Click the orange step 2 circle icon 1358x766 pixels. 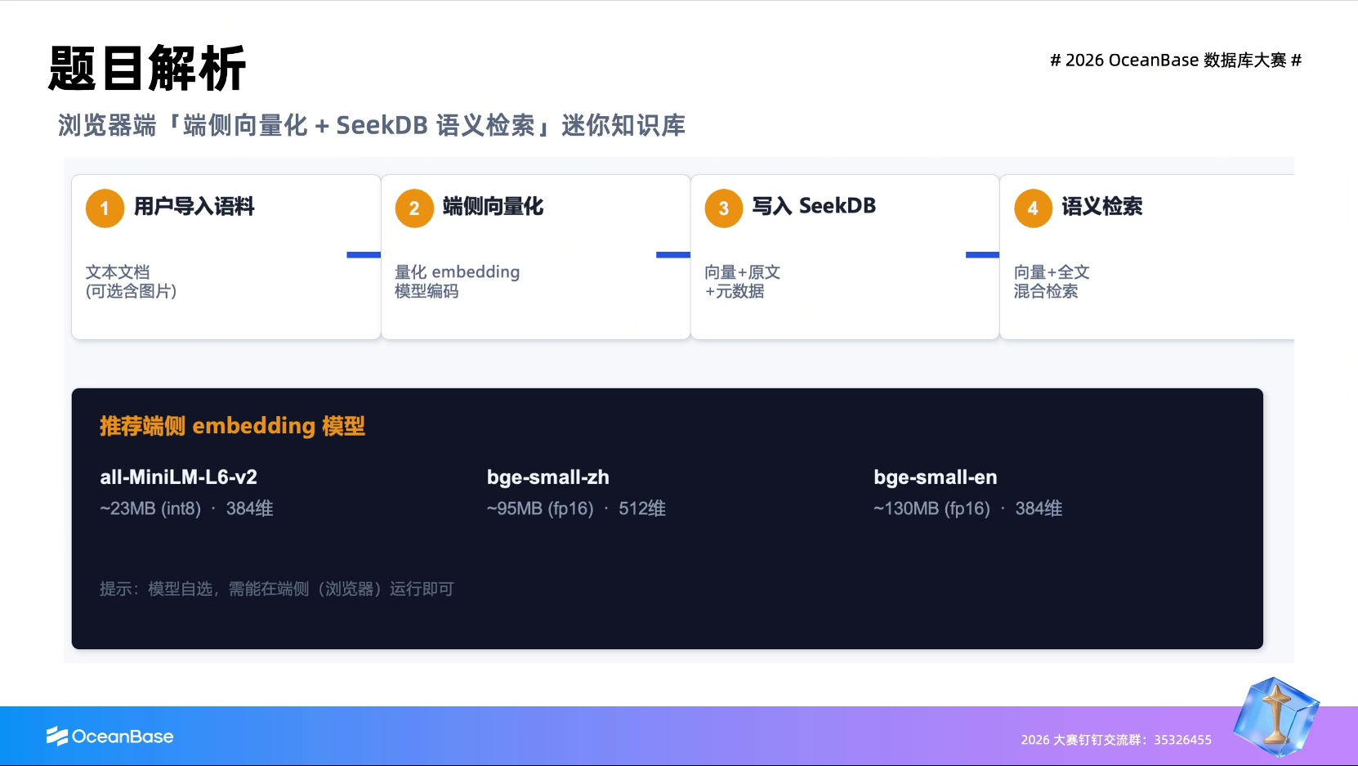tap(414, 208)
